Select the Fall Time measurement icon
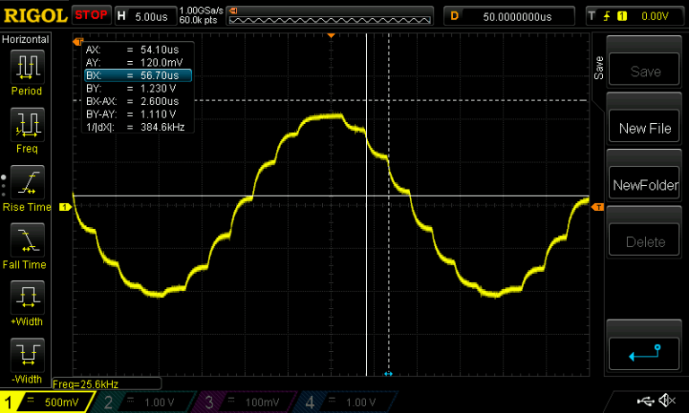The image size is (689, 413). (x=27, y=240)
